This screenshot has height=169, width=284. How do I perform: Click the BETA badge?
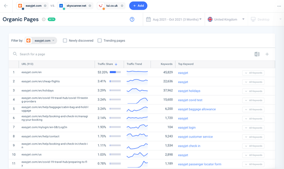pyautogui.click(x=51, y=20)
